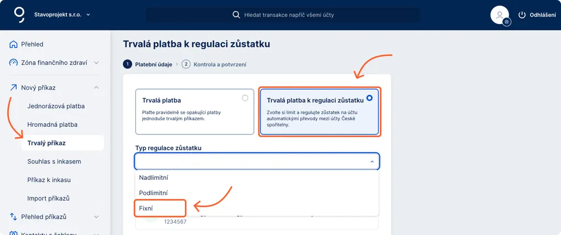Click the gauge icon for financial health
Viewport: 561px width, 235px height.
pyautogui.click(x=13, y=62)
